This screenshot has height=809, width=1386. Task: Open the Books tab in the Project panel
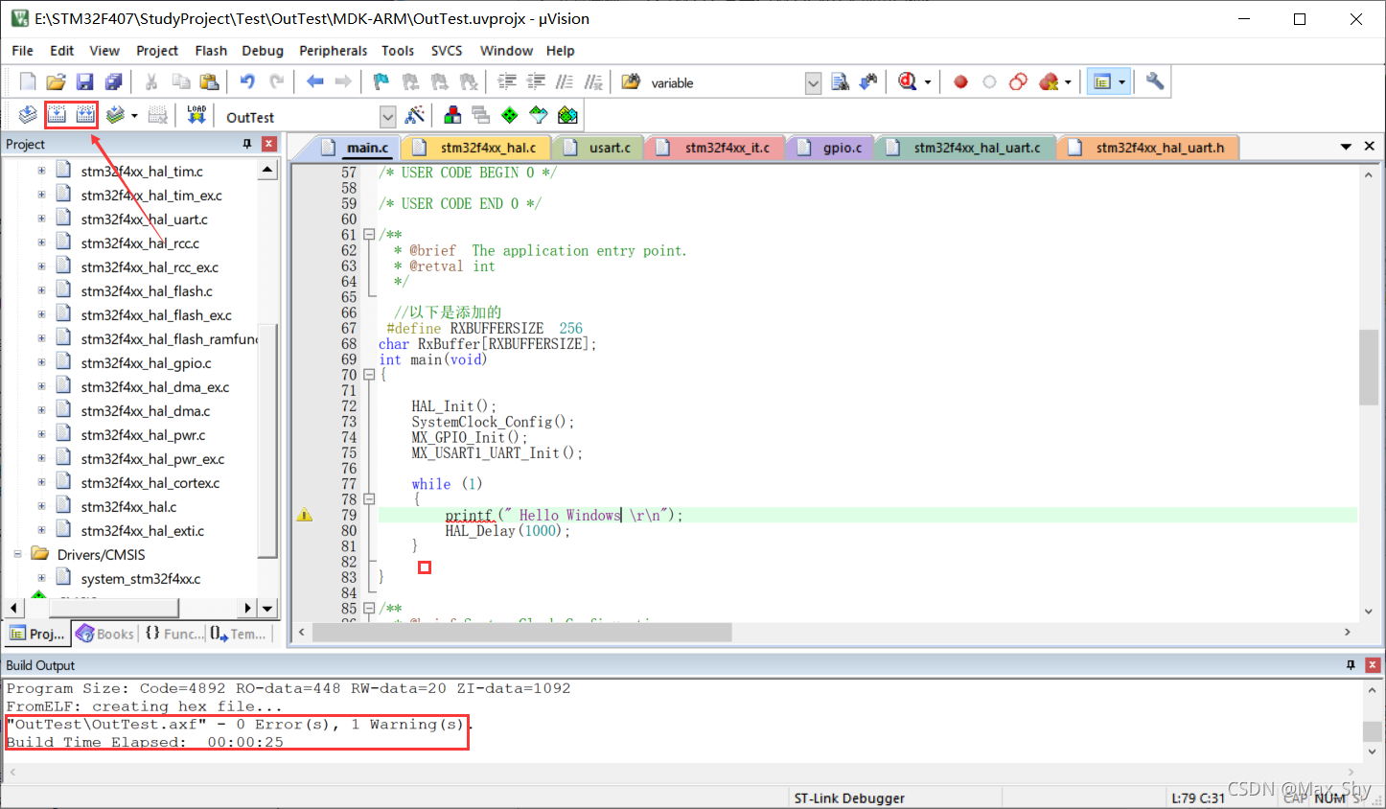[104, 634]
